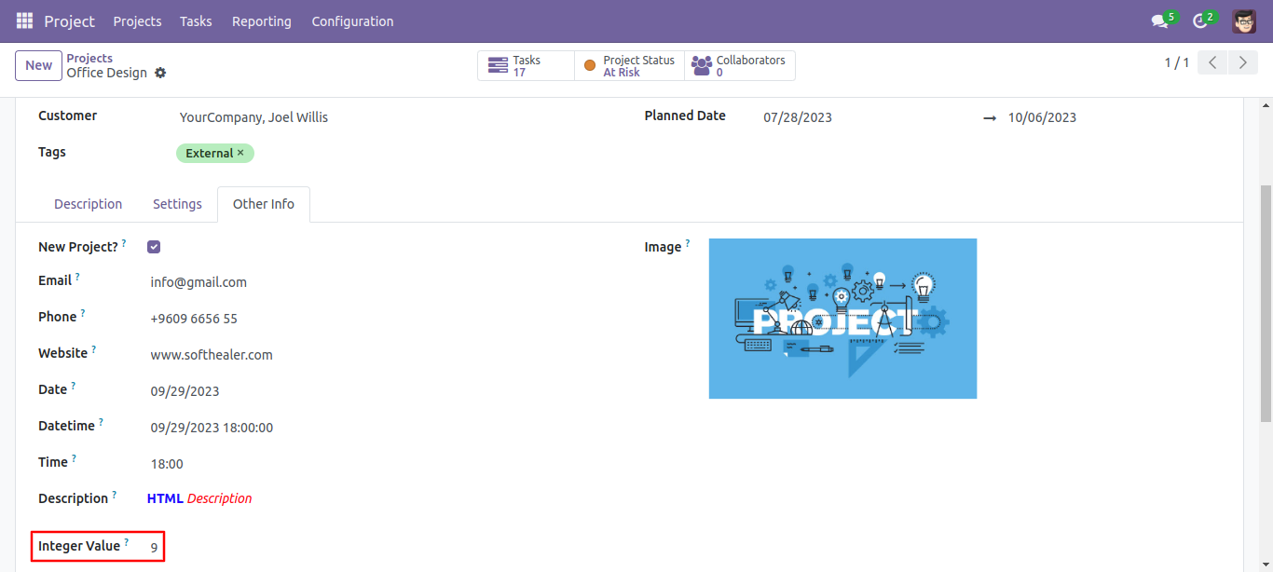Click the help mark next to Phone
Image resolution: width=1273 pixels, height=572 pixels.
(82, 313)
